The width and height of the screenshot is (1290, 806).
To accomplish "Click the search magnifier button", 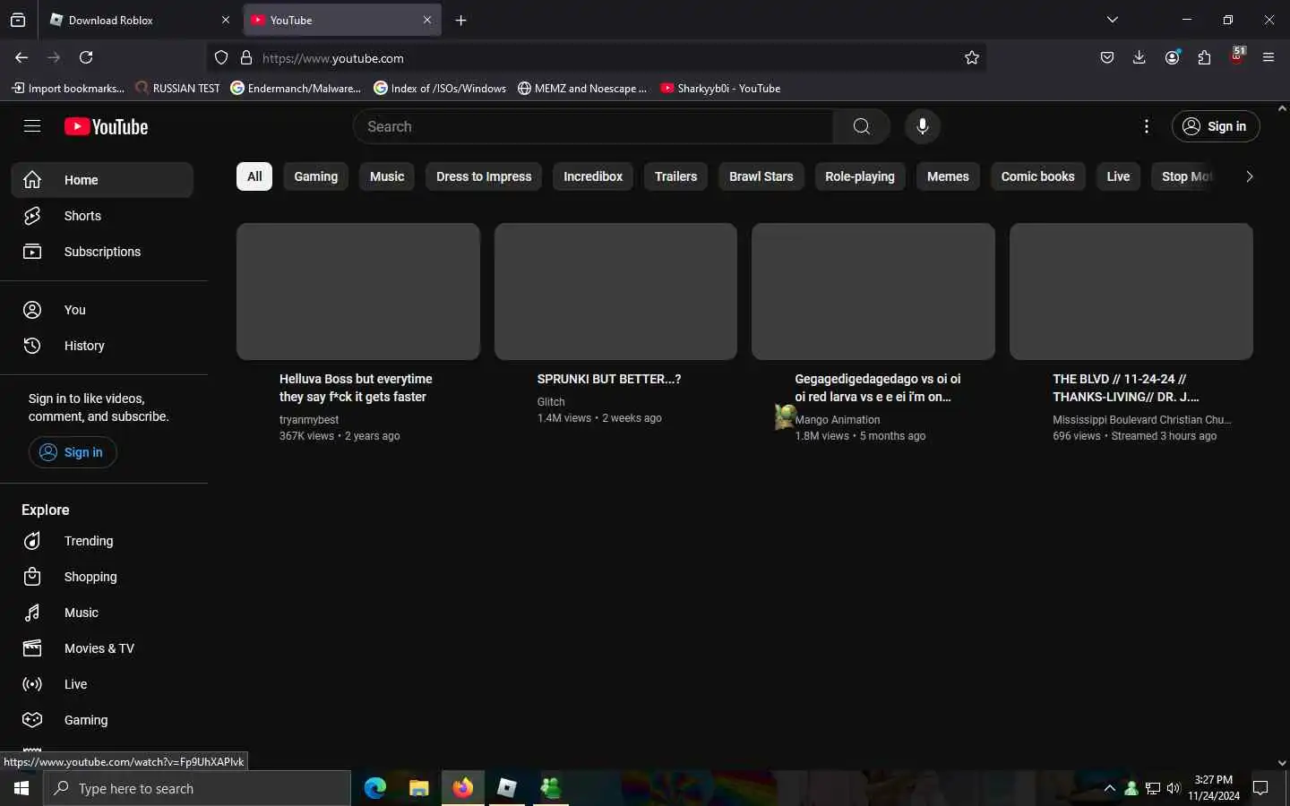I will click(x=861, y=126).
